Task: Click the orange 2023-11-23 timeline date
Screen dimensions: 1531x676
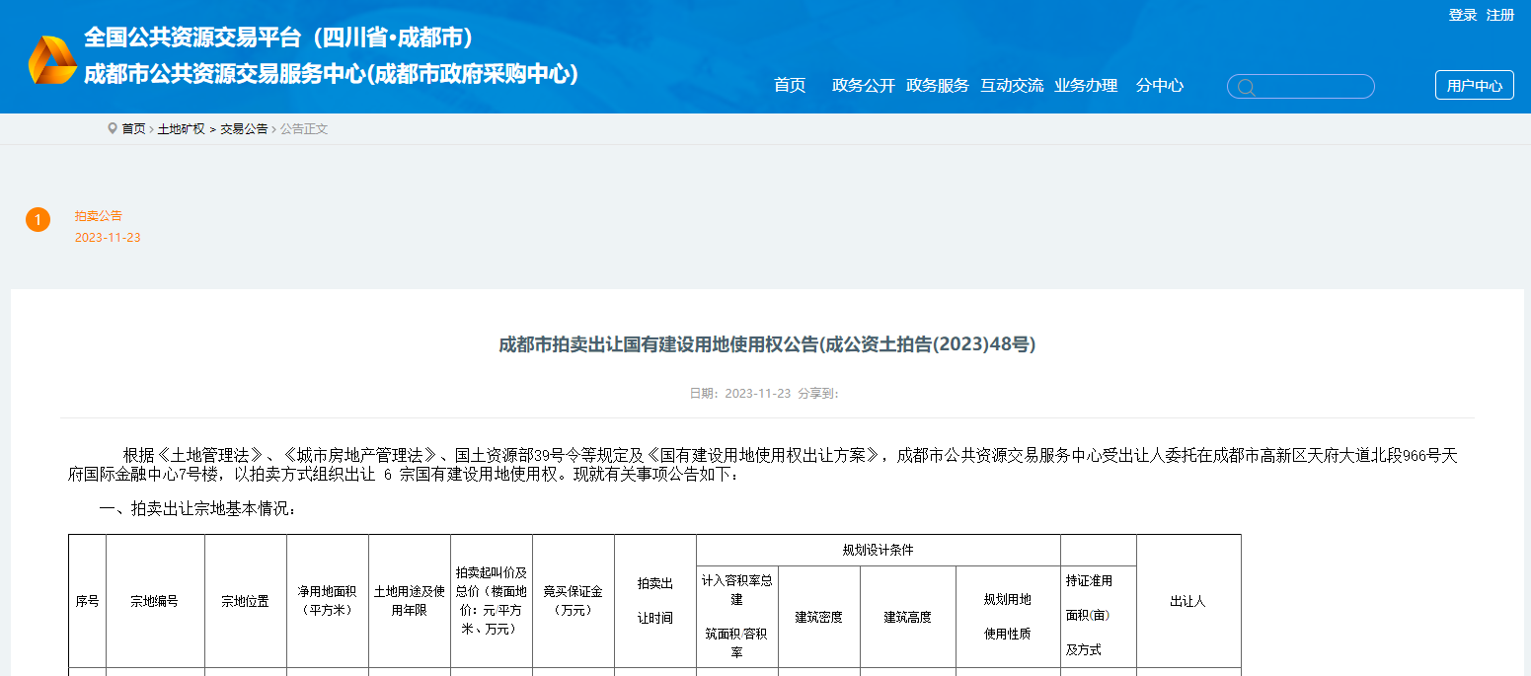Action: tap(108, 238)
